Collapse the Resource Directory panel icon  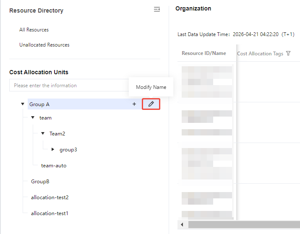[157, 9]
